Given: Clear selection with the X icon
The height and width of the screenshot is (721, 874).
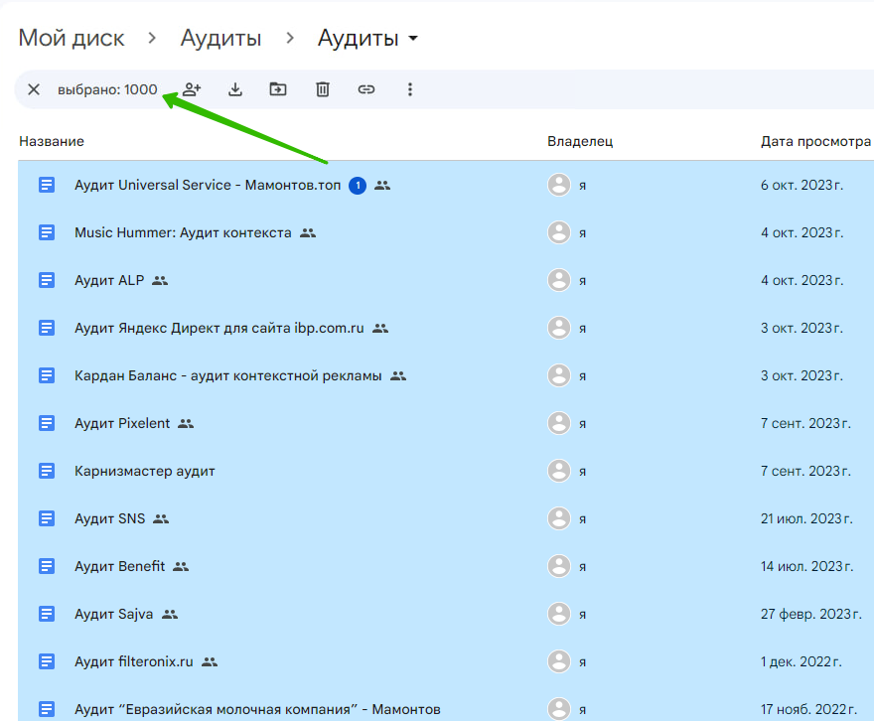Looking at the screenshot, I should (x=34, y=89).
